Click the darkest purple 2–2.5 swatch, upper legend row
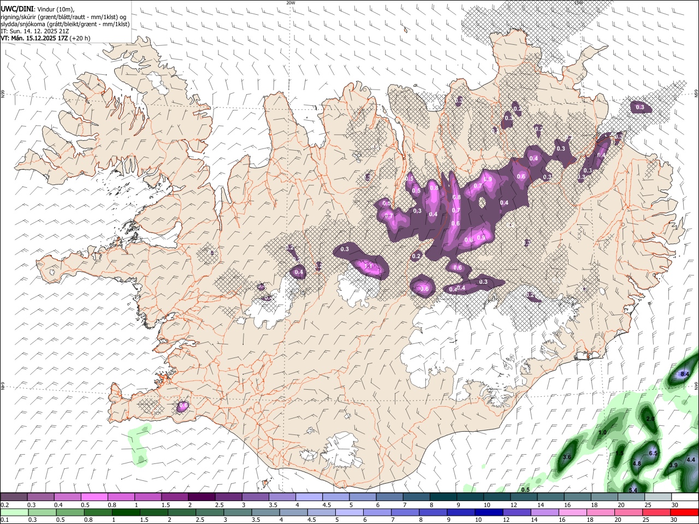Screen dimensions: 699x524 [x=202, y=497]
